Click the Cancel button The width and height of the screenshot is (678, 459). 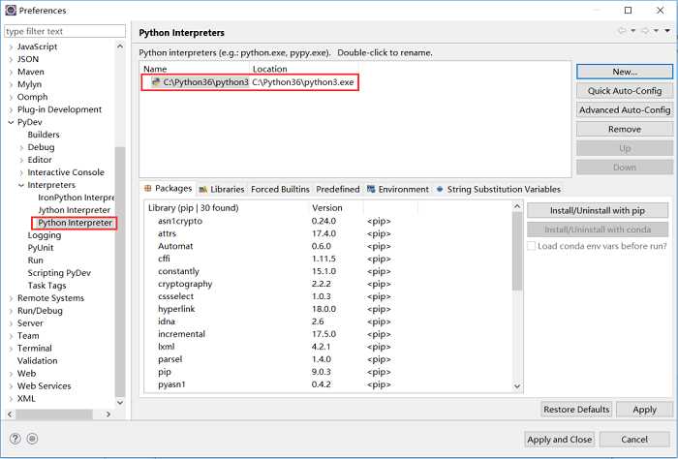pos(634,440)
